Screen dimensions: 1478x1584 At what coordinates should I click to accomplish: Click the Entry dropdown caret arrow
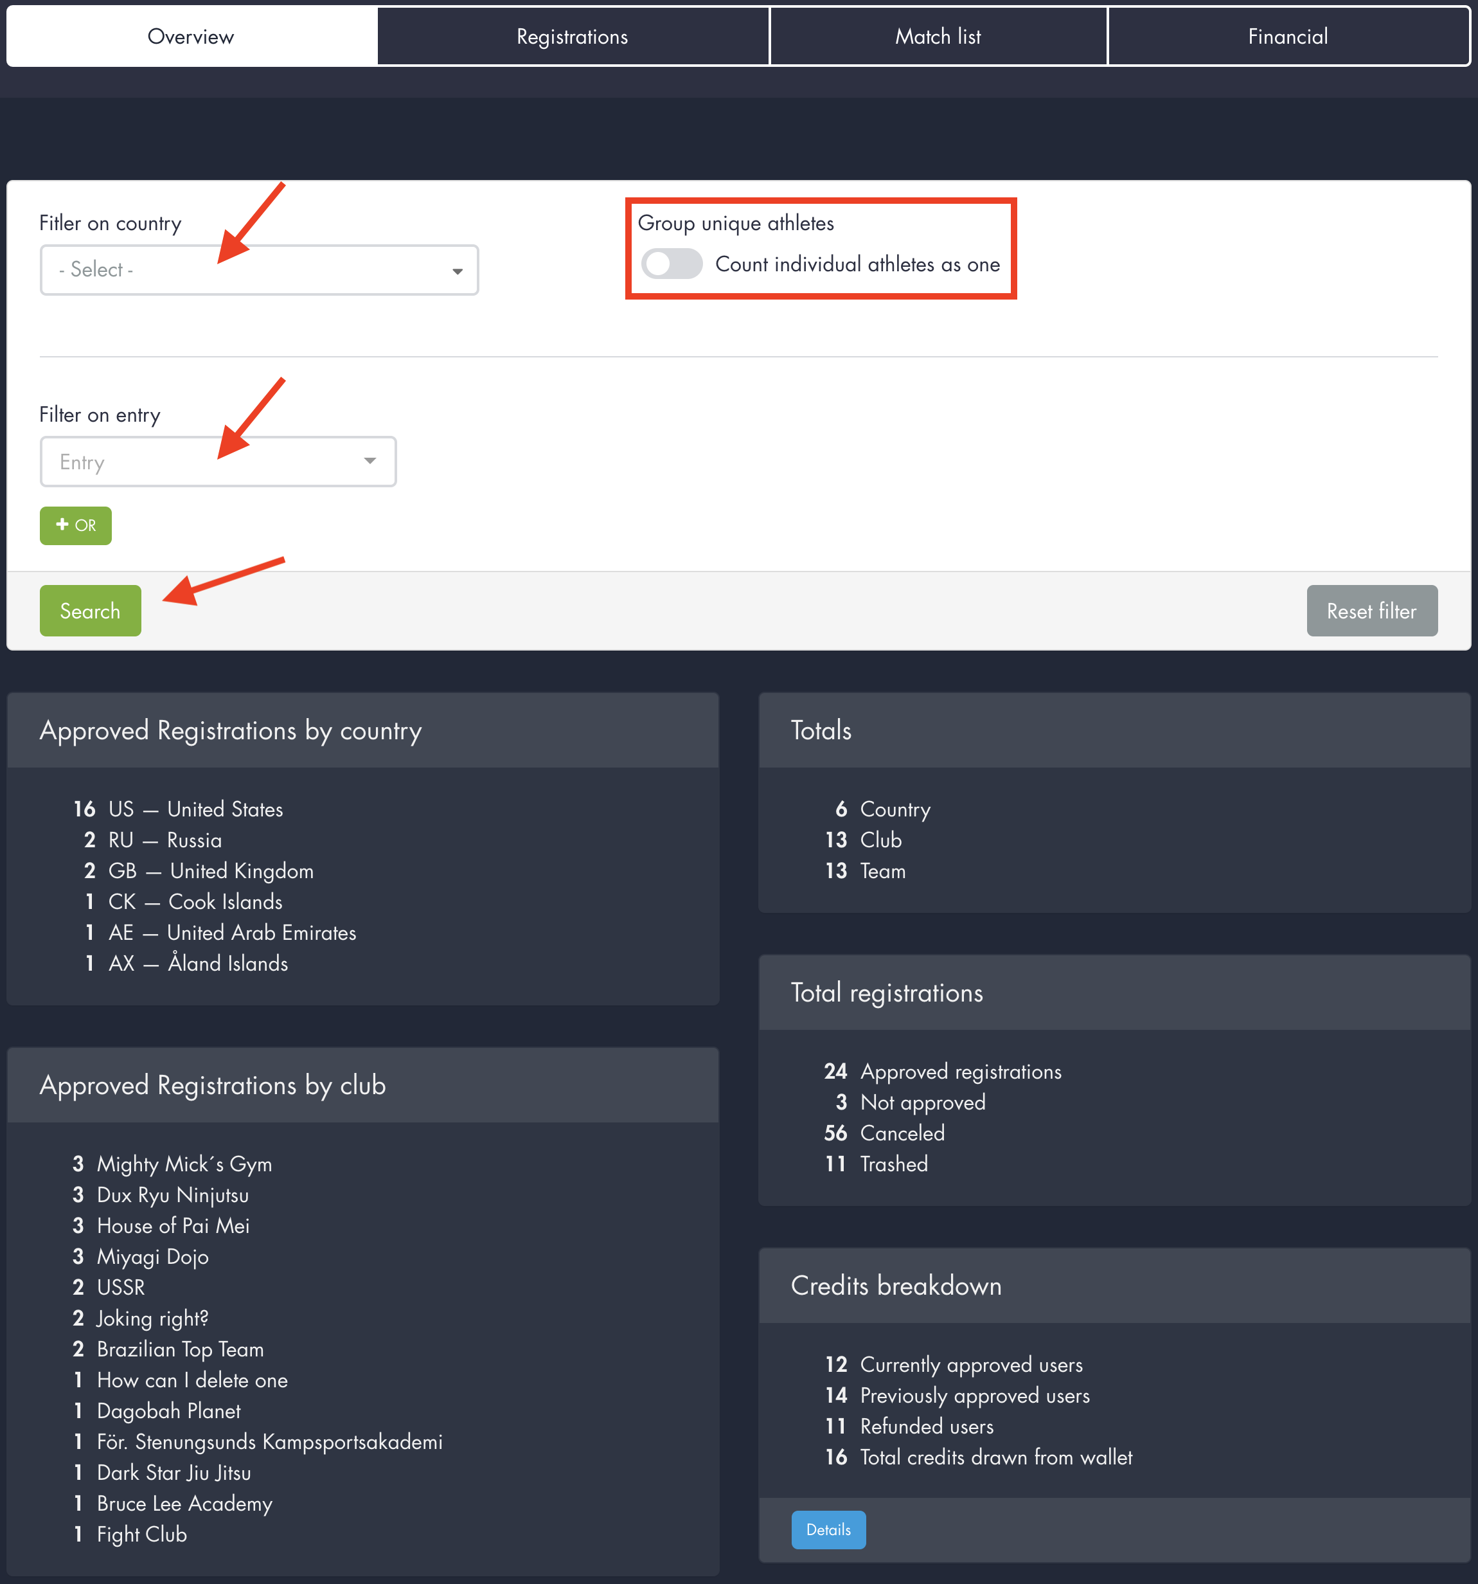369,462
